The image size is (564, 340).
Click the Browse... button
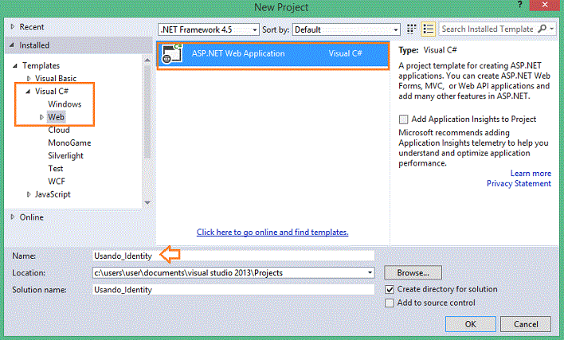click(413, 273)
